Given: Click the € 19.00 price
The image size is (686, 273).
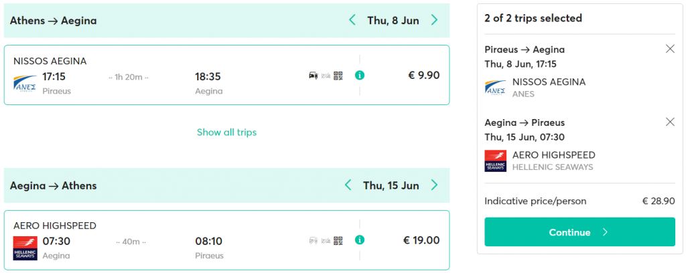Looking at the screenshot, I should click(421, 240).
